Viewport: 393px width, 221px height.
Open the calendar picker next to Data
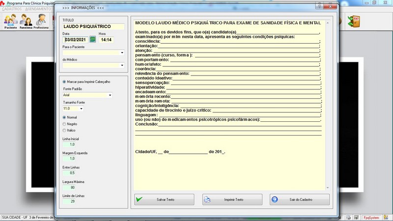click(x=92, y=39)
